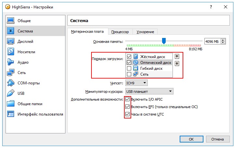The height and width of the screenshot is (148, 236).
Task: Select the Носители disk icon
Action: [11, 52]
